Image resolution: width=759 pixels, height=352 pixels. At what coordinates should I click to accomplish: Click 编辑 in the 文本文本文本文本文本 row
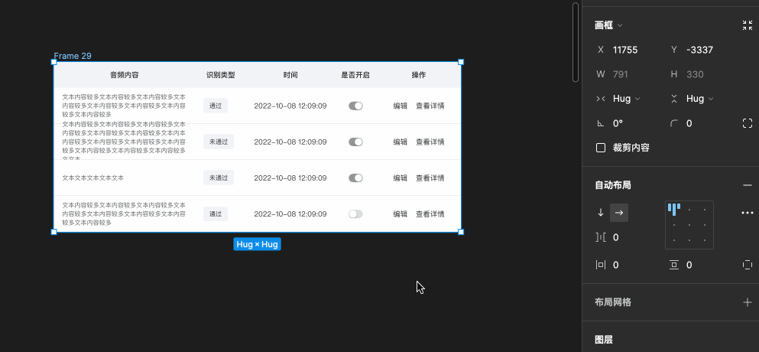[401, 178]
